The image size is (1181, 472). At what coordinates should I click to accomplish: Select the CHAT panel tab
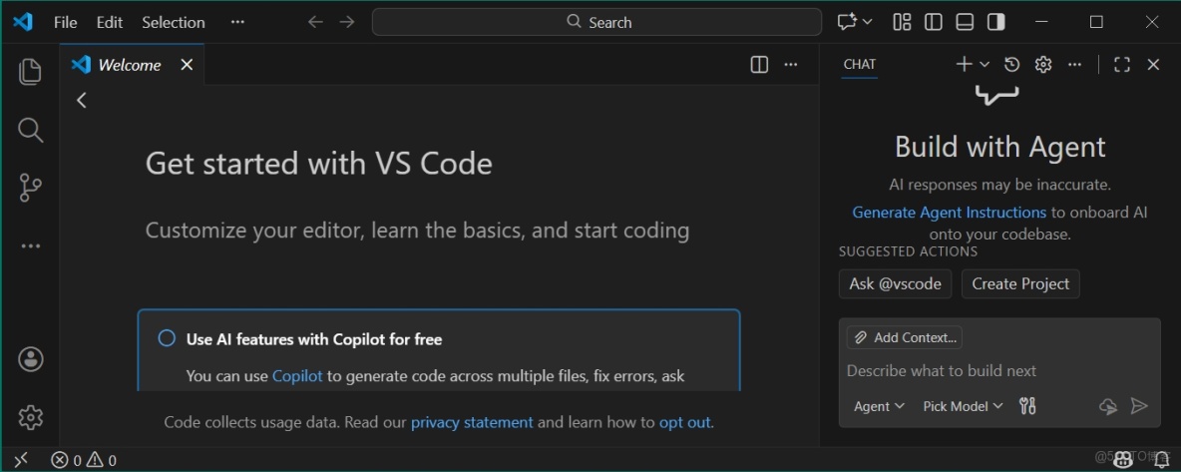[860, 64]
